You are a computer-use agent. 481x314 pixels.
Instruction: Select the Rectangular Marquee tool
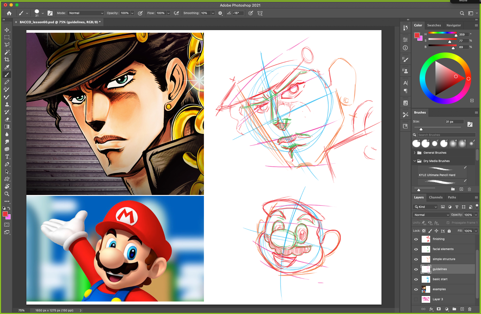click(x=7, y=37)
